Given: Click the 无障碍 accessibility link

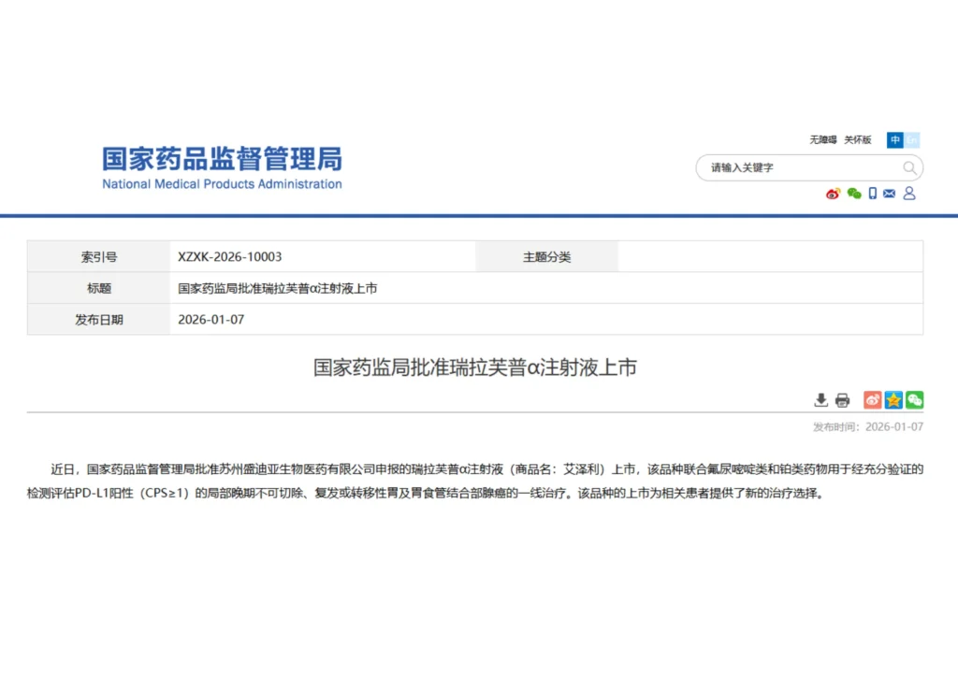Looking at the screenshot, I should point(822,140).
